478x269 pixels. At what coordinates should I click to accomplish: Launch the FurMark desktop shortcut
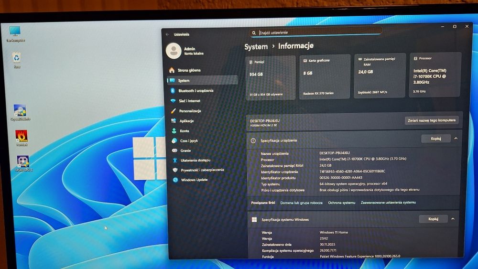tap(22, 138)
